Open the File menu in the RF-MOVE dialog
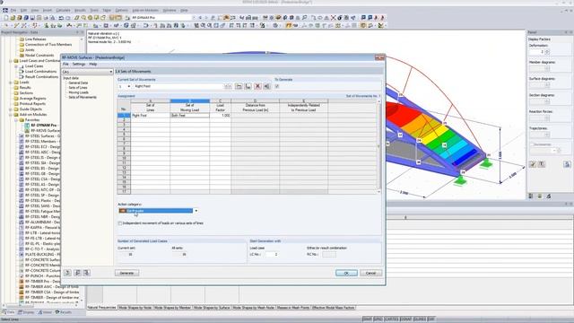Image resolution: width=574 pixels, height=323 pixels. click(x=65, y=64)
